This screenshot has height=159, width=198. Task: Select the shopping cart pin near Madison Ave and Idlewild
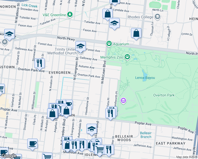(100, 151)
